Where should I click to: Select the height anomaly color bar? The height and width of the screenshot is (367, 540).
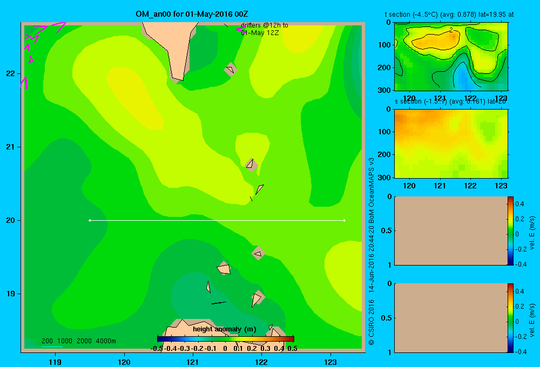(x=226, y=339)
